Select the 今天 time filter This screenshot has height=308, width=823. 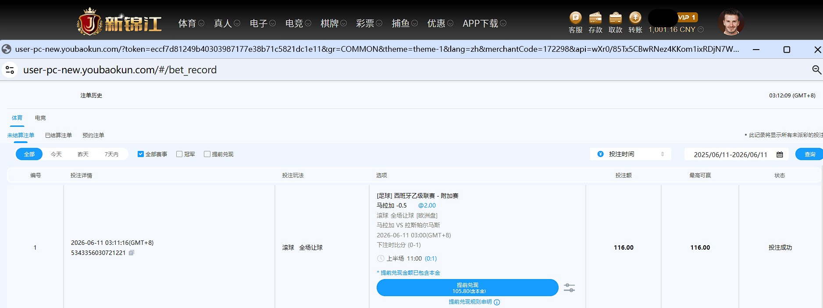click(x=56, y=154)
